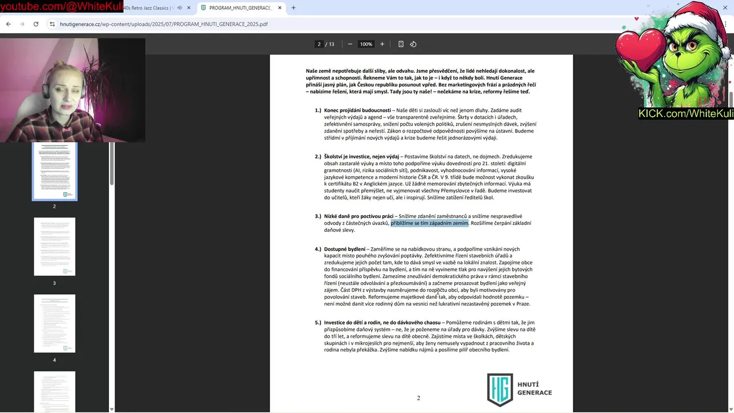Image resolution: width=734 pixels, height=413 pixels.
Task: Fit PDF to page
Action: (401, 44)
